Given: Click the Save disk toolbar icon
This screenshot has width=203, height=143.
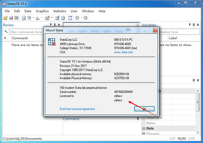Looking at the screenshot, I should (11, 18).
